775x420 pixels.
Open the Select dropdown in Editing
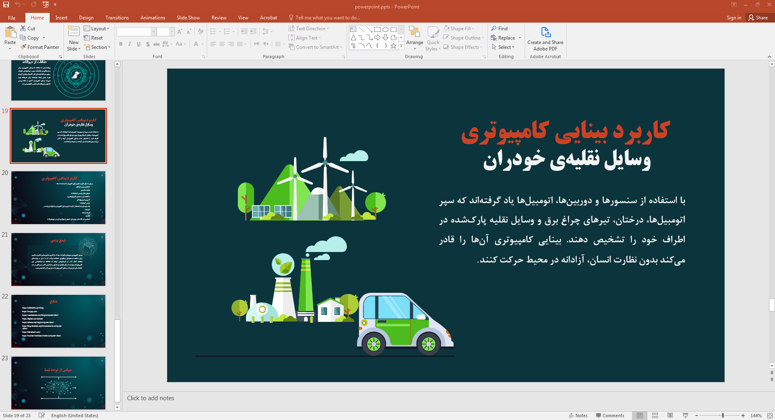(503, 47)
